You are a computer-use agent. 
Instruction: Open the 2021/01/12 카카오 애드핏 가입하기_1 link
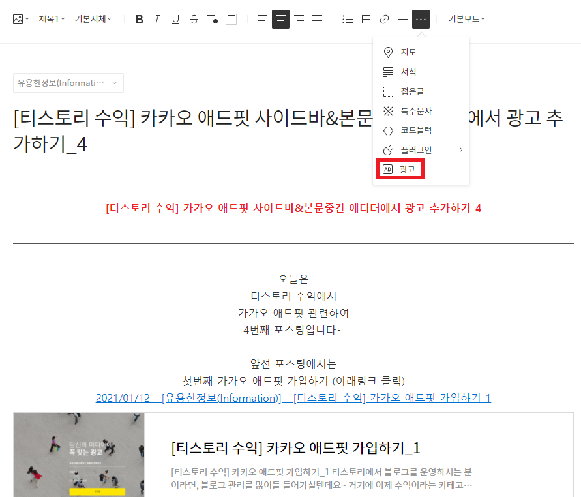pyautogui.click(x=293, y=398)
